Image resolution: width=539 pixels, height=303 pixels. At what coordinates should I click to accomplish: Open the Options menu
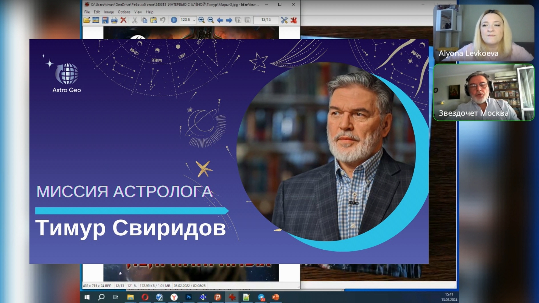(x=124, y=12)
